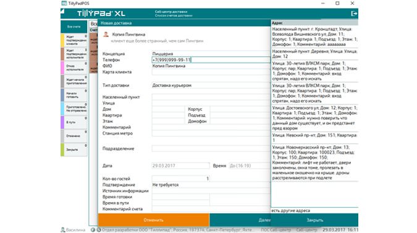Screen dimensions: 417x233
Task: Select the В пути status filter
Action: (x=74, y=122)
